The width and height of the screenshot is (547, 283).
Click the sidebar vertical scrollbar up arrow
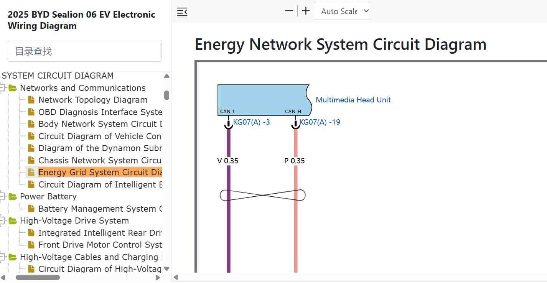coord(166,76)
